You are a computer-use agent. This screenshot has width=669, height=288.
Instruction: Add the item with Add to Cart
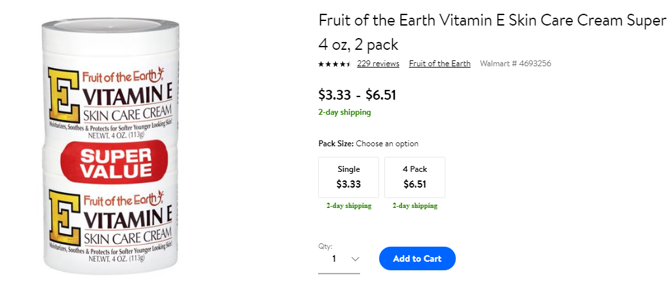pos(417,258)
